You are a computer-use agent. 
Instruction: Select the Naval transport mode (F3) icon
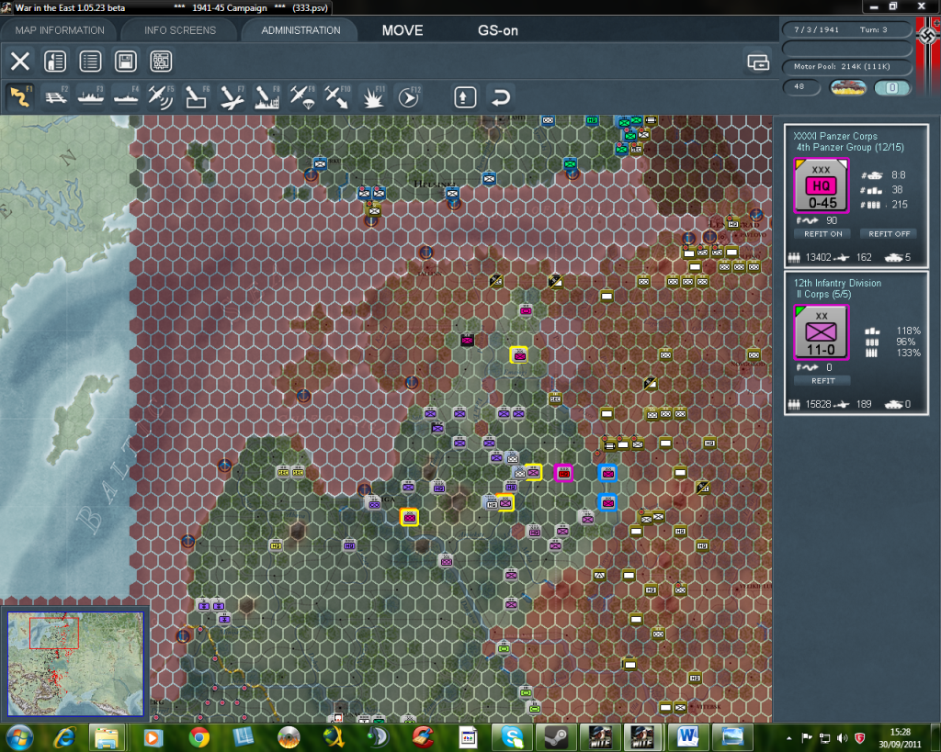tap(91, 96)
